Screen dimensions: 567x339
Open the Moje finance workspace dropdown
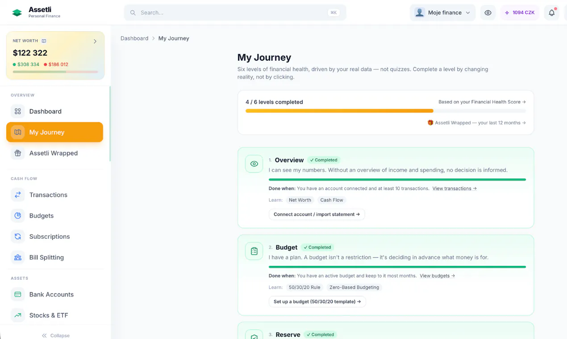point(442,12)
